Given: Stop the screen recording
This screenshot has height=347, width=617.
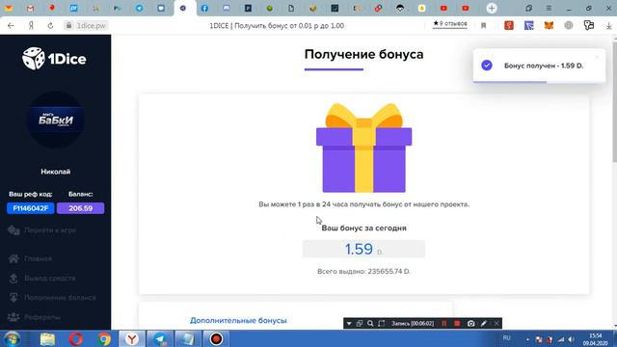Looking at the screenshot, I should 457,324.
